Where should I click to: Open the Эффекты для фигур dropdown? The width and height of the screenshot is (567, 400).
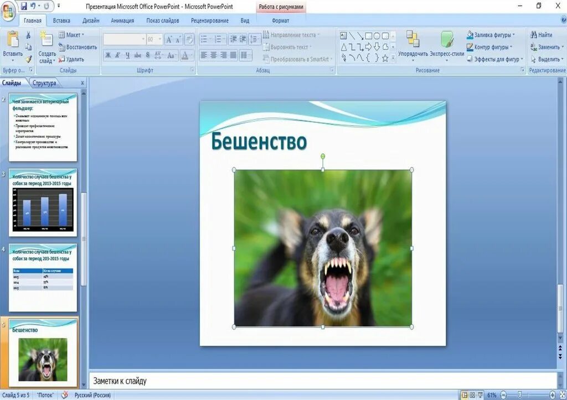coord(495,59)
